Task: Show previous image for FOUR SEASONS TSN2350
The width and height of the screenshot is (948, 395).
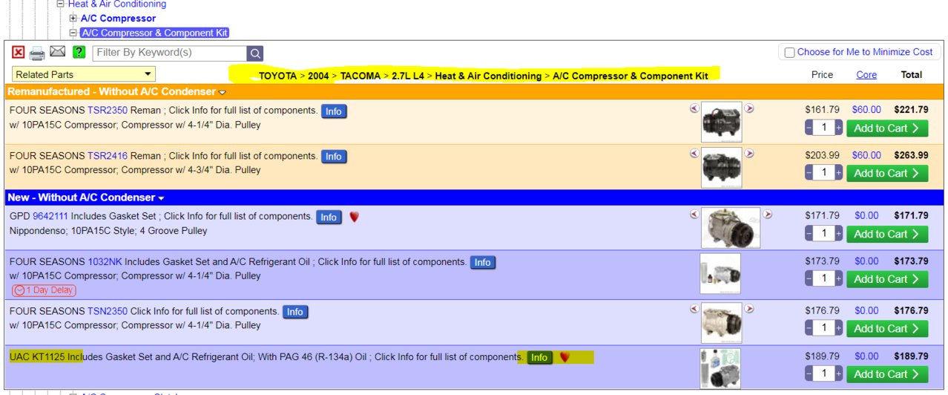Action: pos(694,309)
